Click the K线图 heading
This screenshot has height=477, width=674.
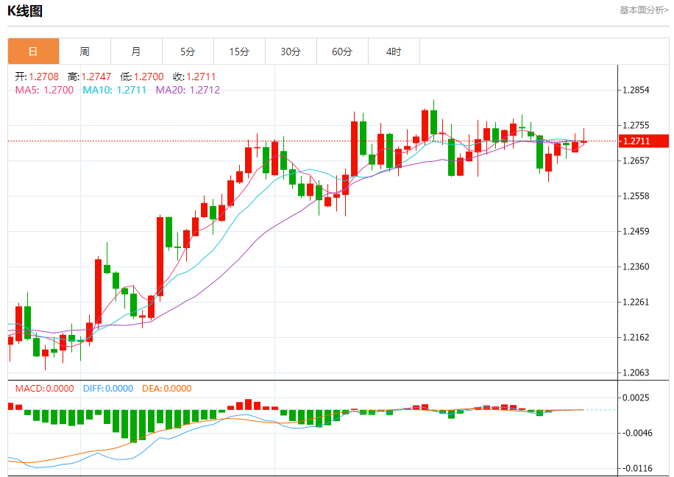pos(25,11)
